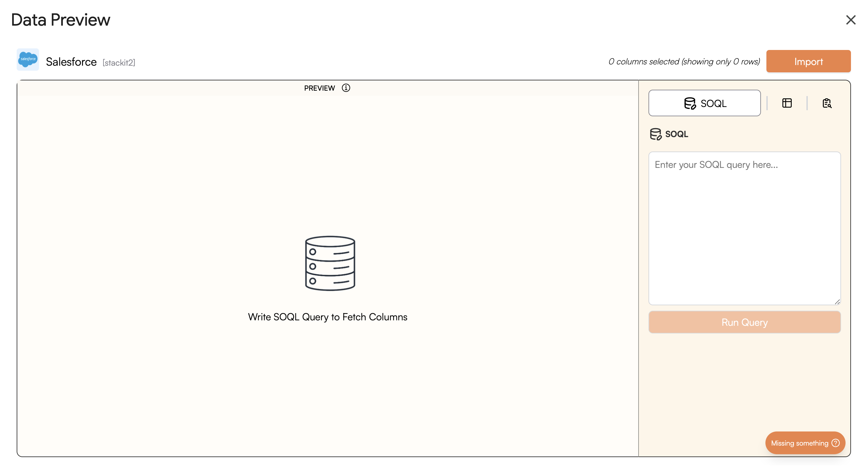Click the Write SOQL Query to Fetch Columns text
Image resolution: width=867 pixels, height=476 pixels.
327,317
